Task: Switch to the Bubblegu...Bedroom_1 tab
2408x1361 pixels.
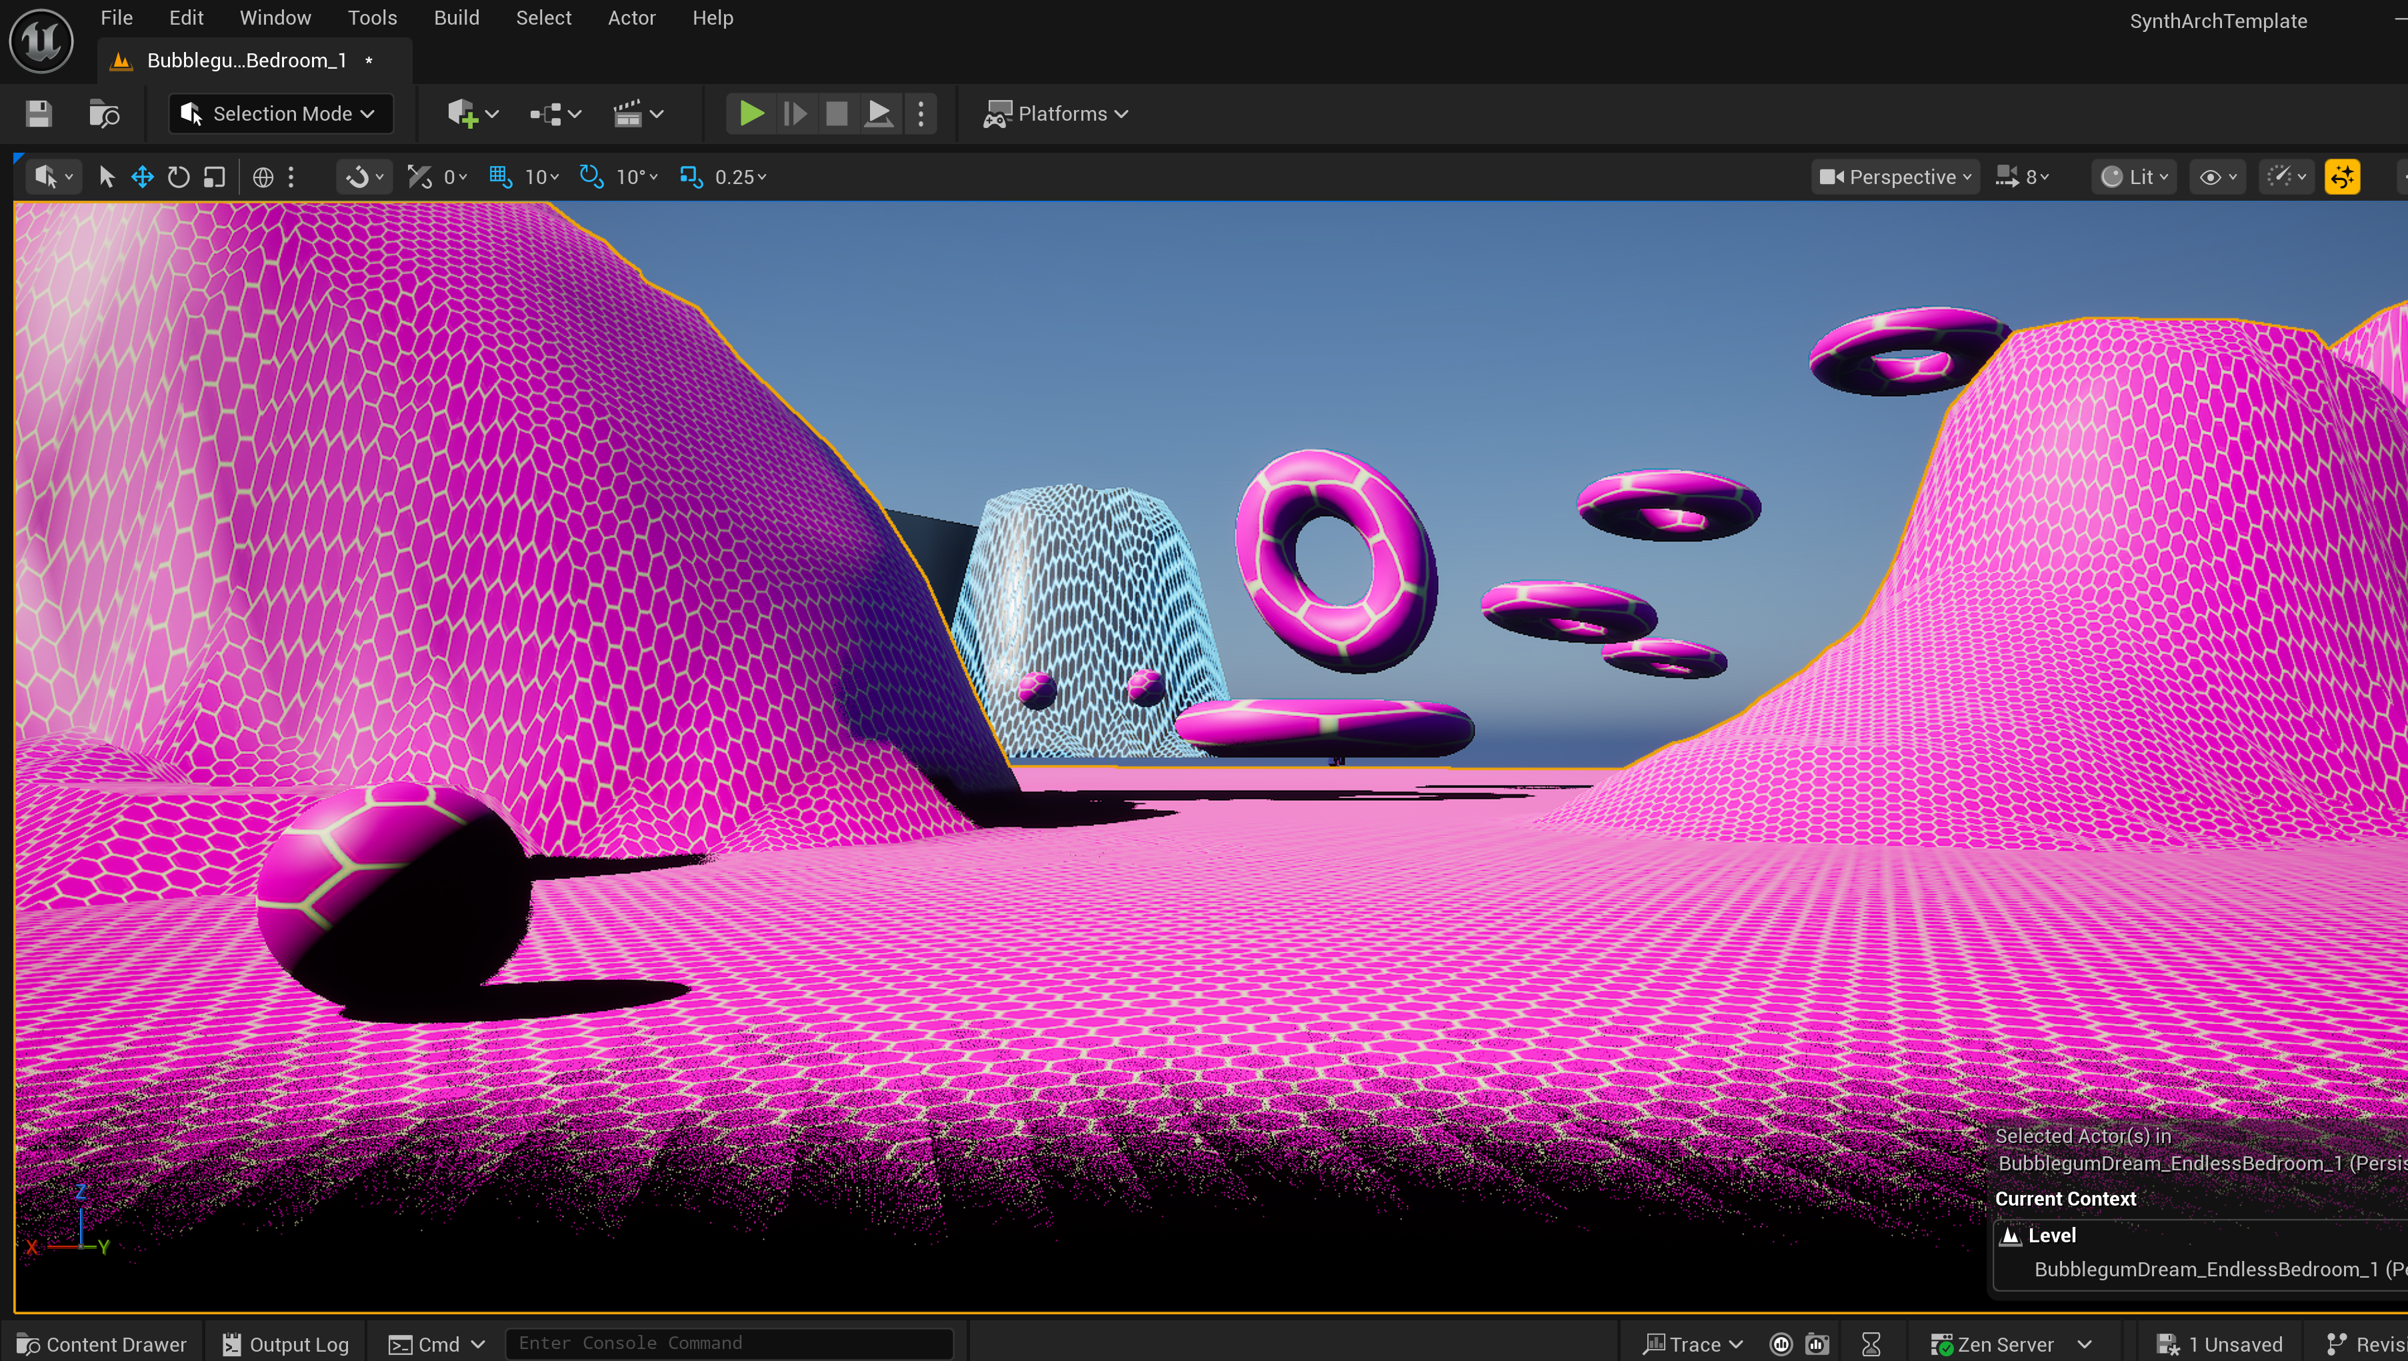Action: pos(247,61)
